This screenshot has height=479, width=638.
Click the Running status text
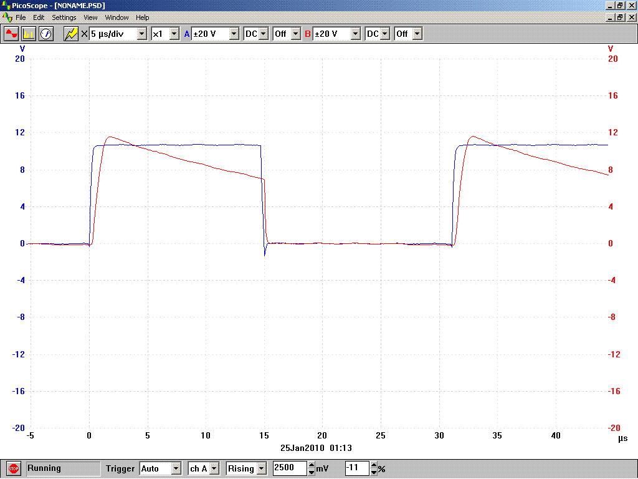click(x=44, y=468)
